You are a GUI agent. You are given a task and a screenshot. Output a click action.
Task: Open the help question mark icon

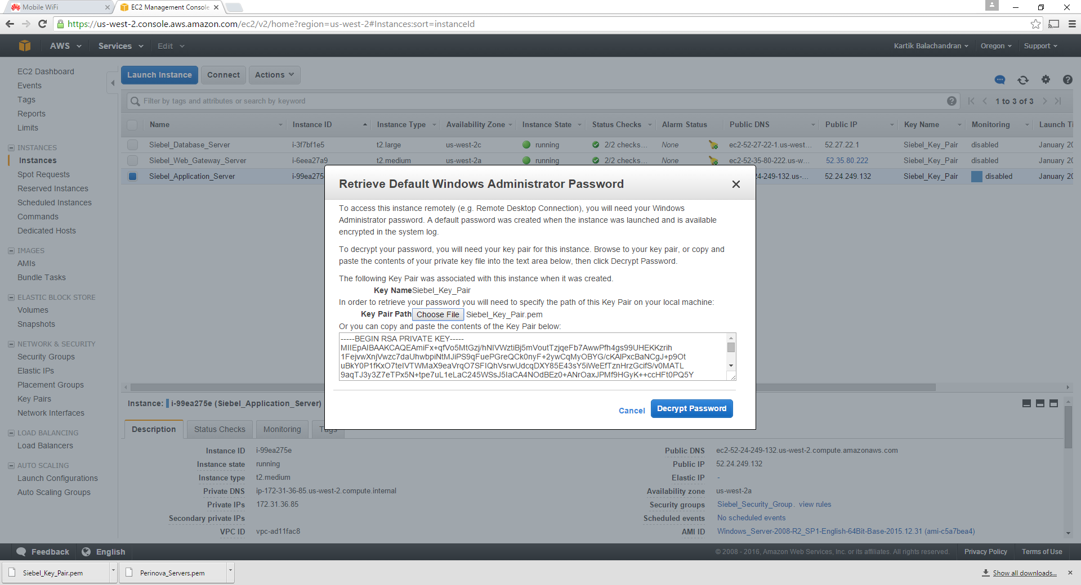1067,80
